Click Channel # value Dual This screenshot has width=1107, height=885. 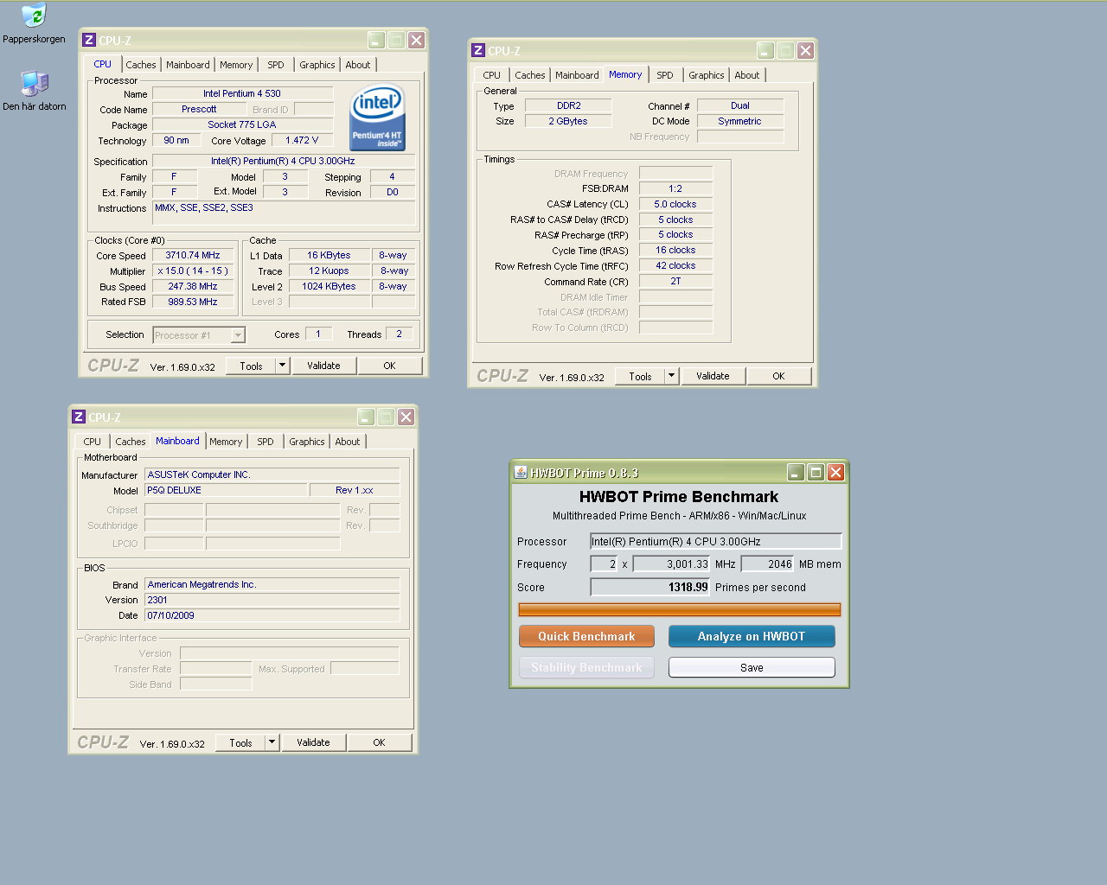coord(740,105)
